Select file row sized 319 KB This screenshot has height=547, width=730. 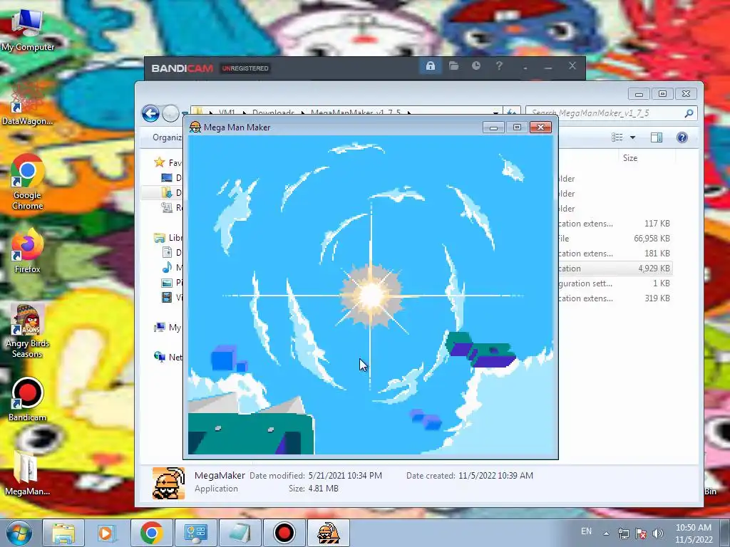(615, 298)
